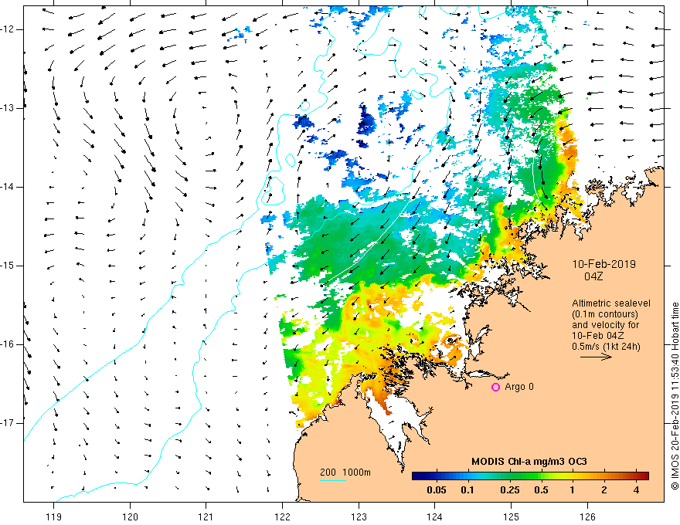This screenshot has width=680, height=525.
Task: Click the longitude axis label 124
Action: click(434, 517)
